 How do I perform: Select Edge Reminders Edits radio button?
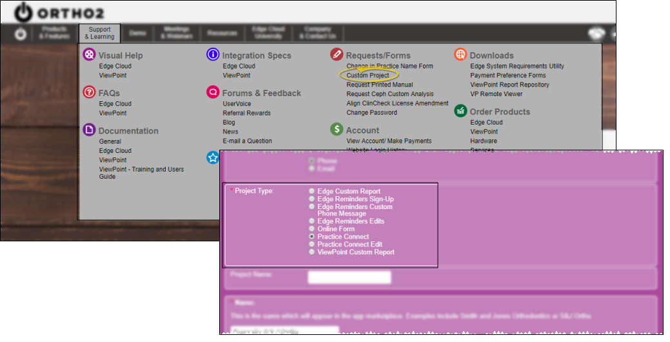click(312, 221)
